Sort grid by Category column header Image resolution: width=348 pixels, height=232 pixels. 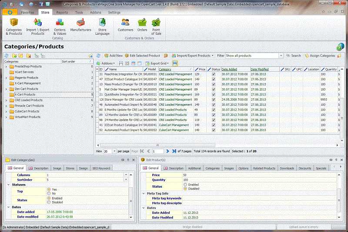[176, 70]
